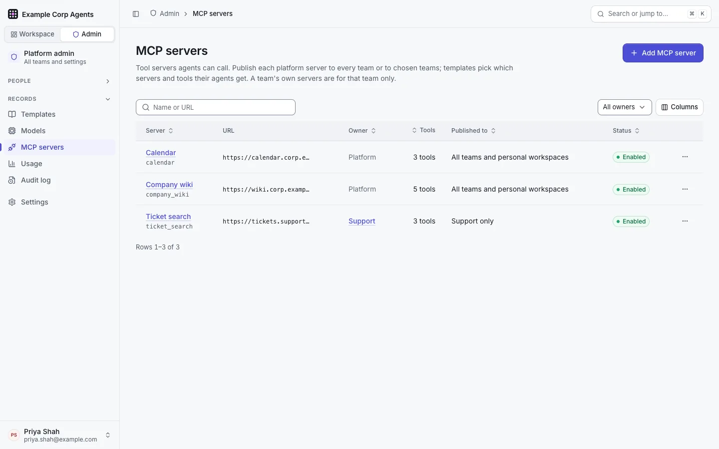Toggle the sidebar panel icon
This screenshot has height=449, width=719.
[136, 14]
